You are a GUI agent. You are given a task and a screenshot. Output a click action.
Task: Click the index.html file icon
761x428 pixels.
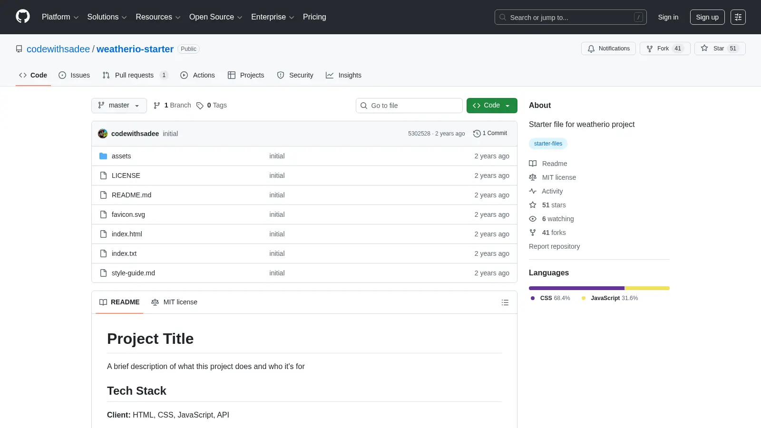[x=103, y=234]
